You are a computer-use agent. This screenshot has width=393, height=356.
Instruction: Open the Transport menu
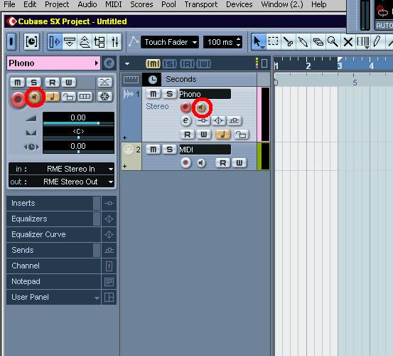coord(201,4)
